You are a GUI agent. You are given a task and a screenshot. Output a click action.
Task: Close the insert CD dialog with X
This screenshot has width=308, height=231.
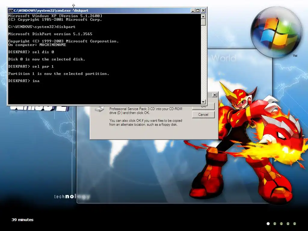tap(215, 95)
